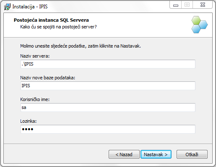
Task: Click the 'Lozinka:' label
Action: point(29,121)
